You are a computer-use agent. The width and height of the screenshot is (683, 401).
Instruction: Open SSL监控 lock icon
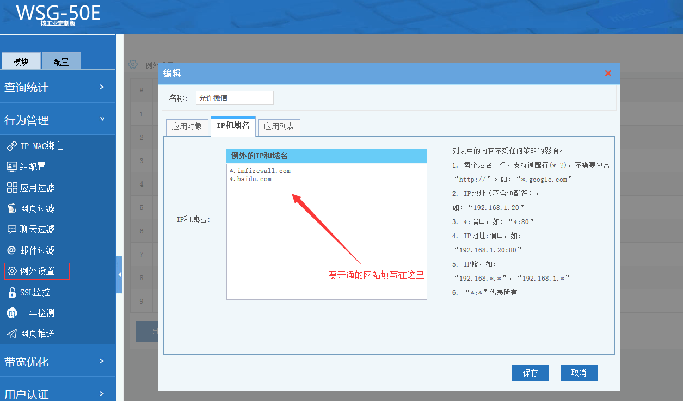(x=11, y=292)
